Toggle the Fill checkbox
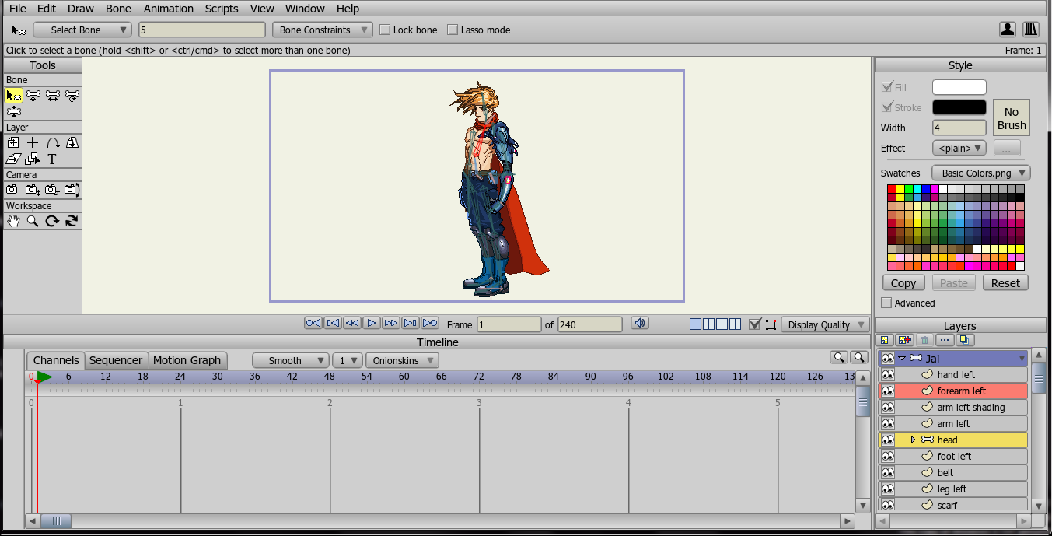1052x536 pixels. click(887, 87)
